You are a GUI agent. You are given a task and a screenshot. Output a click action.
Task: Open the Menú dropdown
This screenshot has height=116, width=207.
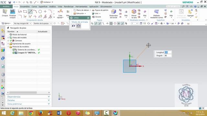point(6,24)
